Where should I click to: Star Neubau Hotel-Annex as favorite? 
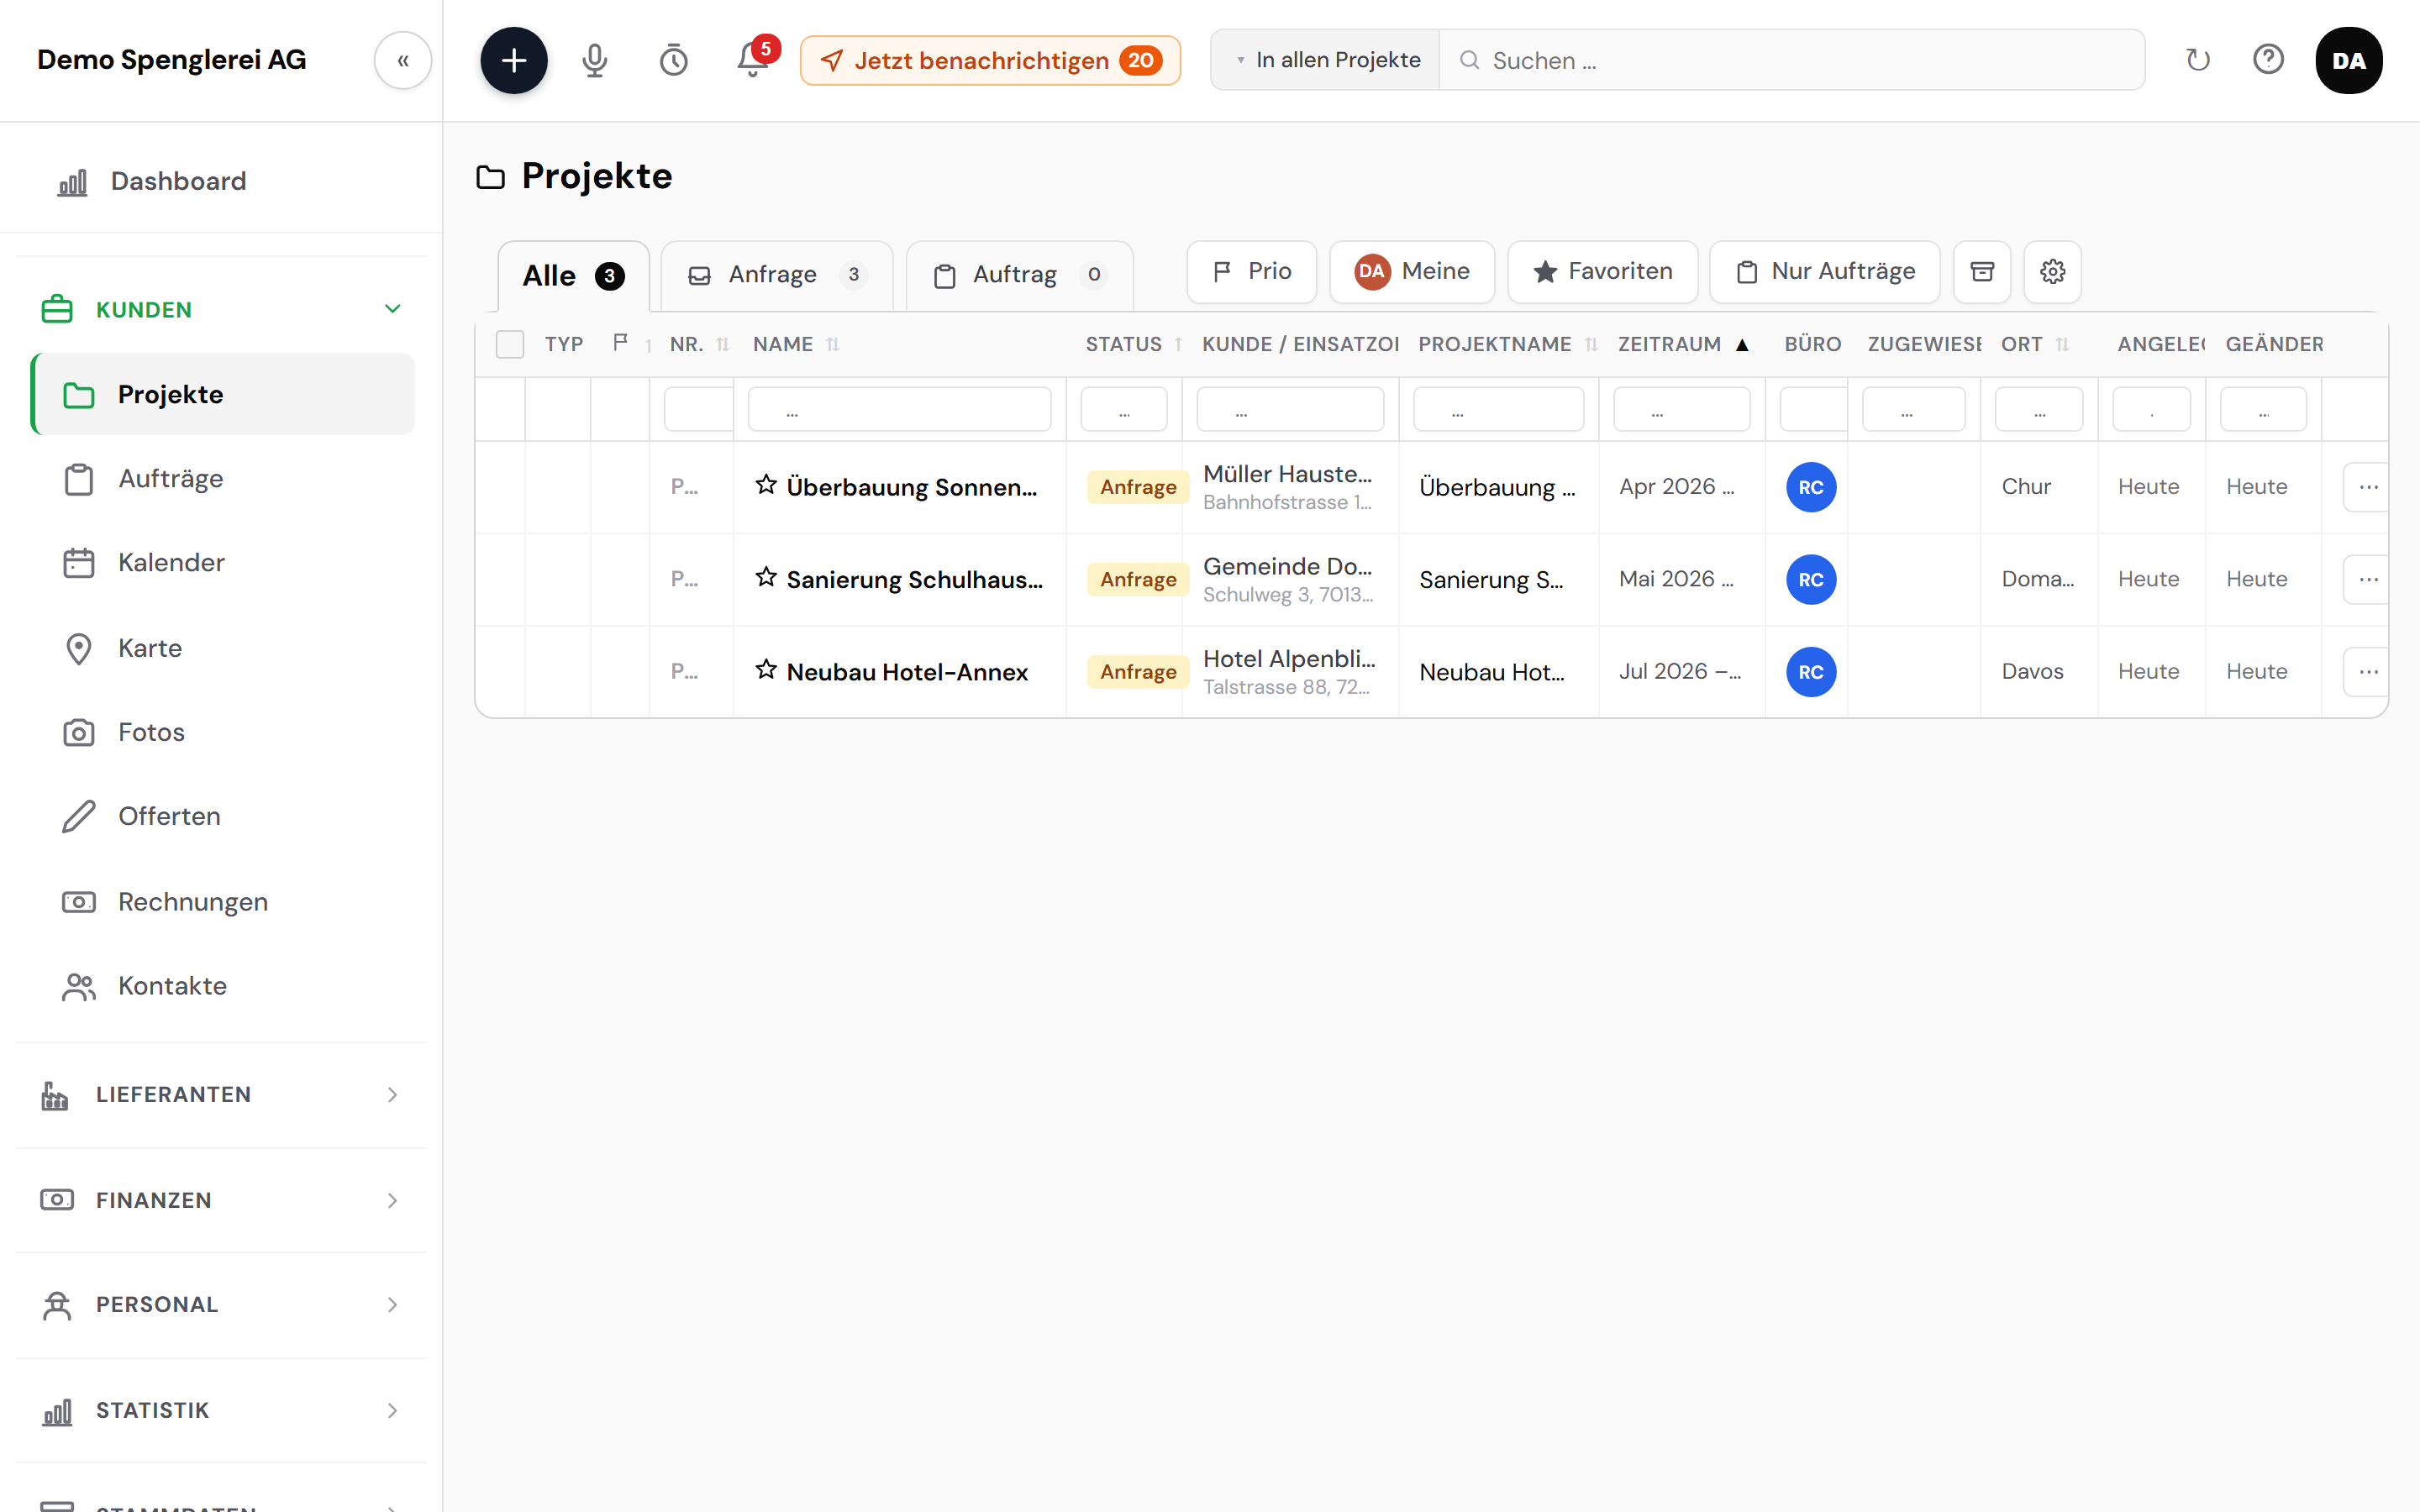pyautogui.click(x=766, y=669)
